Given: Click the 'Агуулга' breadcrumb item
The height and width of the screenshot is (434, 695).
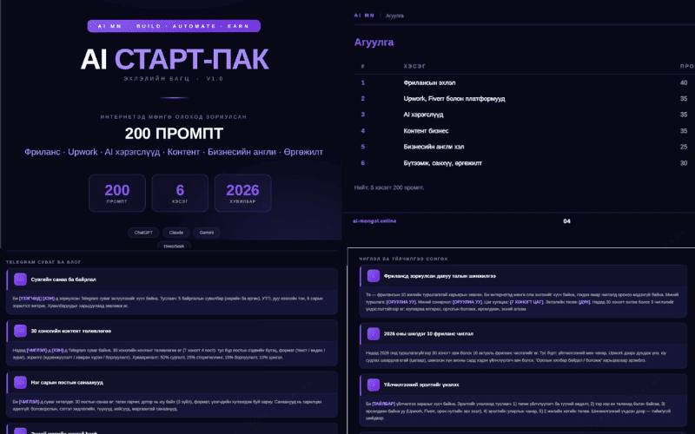Looking at the screenshot, I should click(394, 16).
